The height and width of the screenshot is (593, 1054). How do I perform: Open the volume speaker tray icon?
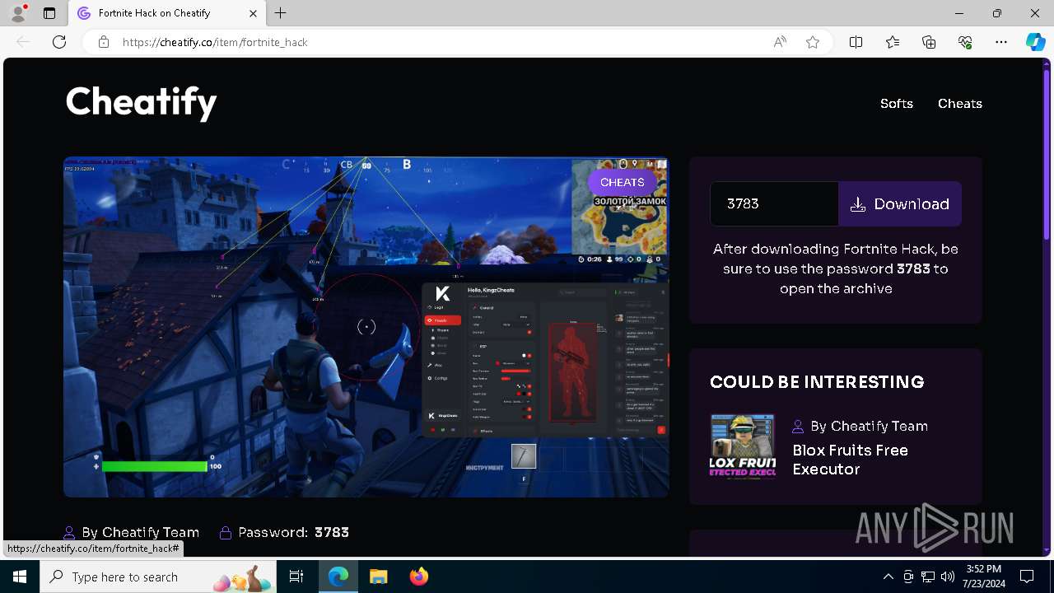948,577
